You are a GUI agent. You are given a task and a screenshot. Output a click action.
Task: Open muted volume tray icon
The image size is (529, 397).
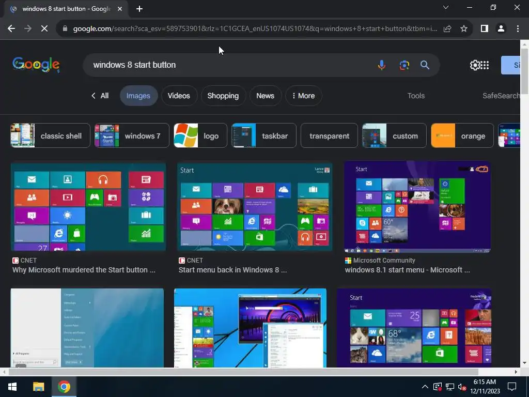point(462,387)
